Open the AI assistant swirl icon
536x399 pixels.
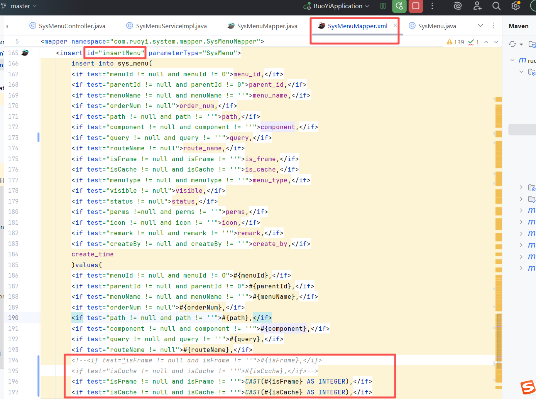point(458,6)
